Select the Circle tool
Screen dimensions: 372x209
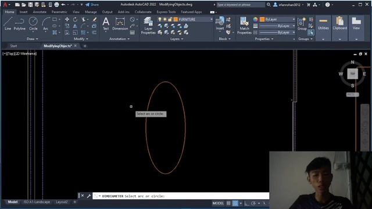coord(33,24)
